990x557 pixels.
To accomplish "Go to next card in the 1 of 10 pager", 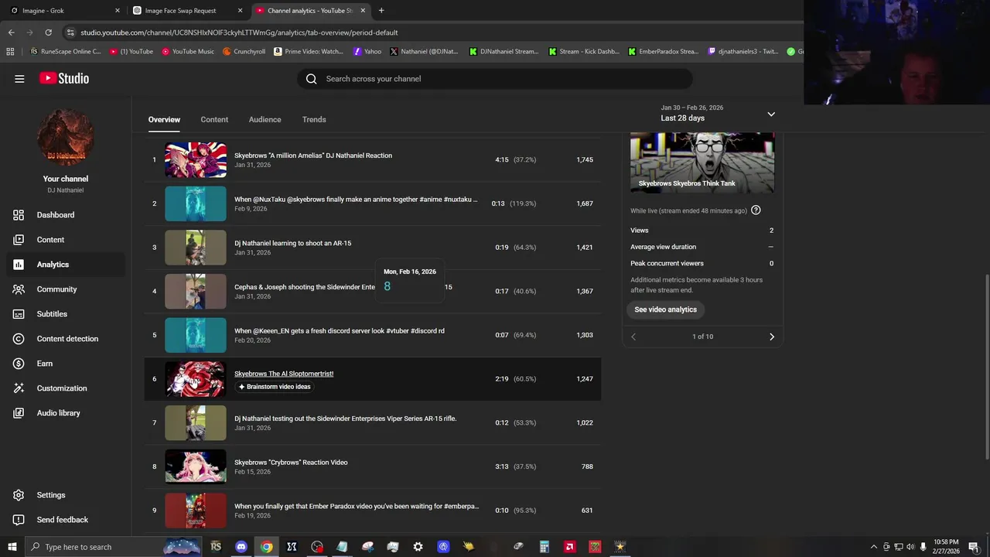I will coord(771,337).
